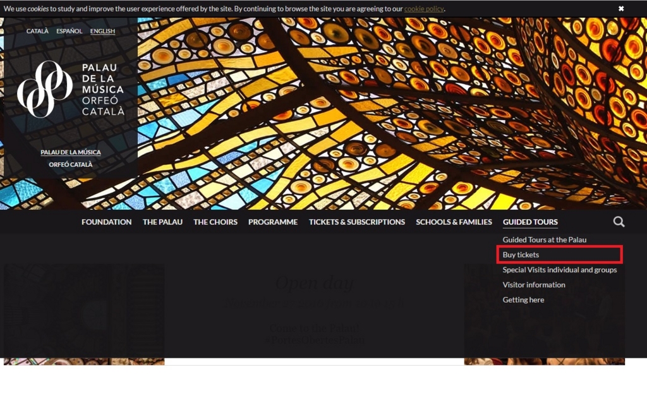Open the Palau de la Música site link
Screen dimensions: 647x393
pos(71,152)
